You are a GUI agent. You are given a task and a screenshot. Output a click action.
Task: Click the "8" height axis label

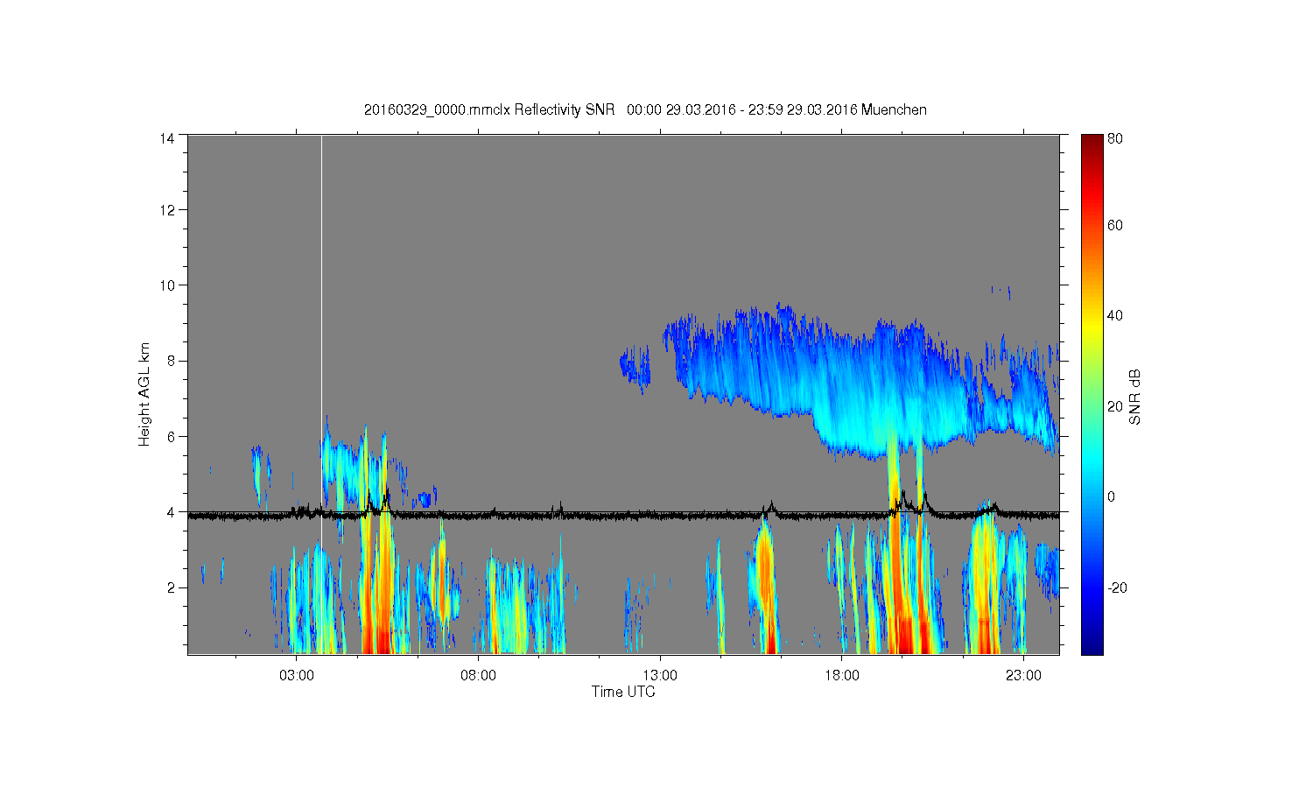(x=170, y=361)
